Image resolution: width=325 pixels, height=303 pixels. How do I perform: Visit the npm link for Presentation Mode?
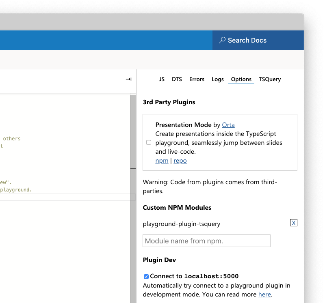click(x=162, y=160)
